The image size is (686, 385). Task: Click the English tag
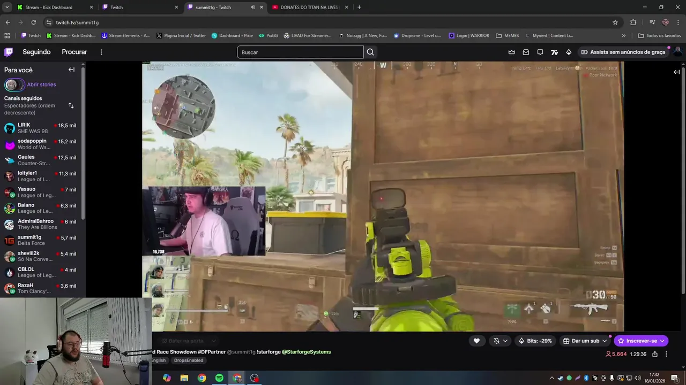(158, 360)
